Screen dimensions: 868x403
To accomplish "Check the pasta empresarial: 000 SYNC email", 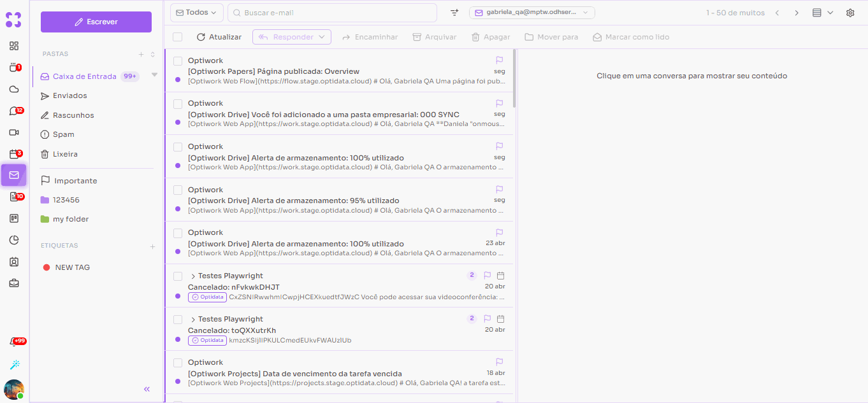I will [x=178, y=103].
